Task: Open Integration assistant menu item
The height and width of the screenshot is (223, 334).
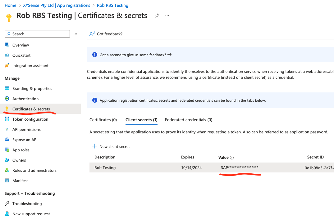Action: click(30, 65)
